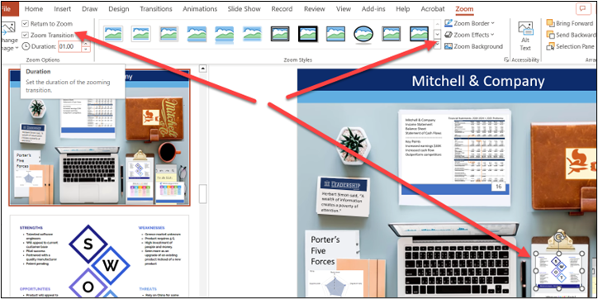Show the next row of Zoom Styles
Viewport: 598px width, 299px height.
click(x=438, y=34)
